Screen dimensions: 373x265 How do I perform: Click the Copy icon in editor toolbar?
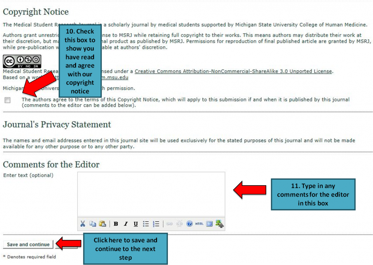pyautogui.click(x=93, y=223)
